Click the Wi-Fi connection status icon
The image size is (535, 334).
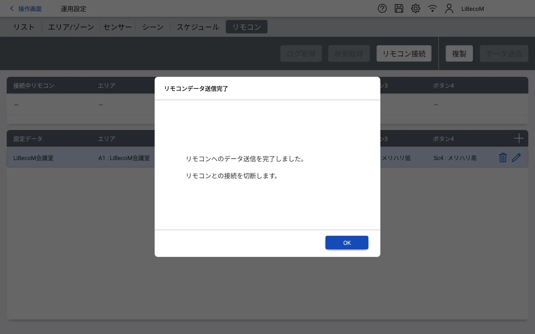(x=432, y=9)
